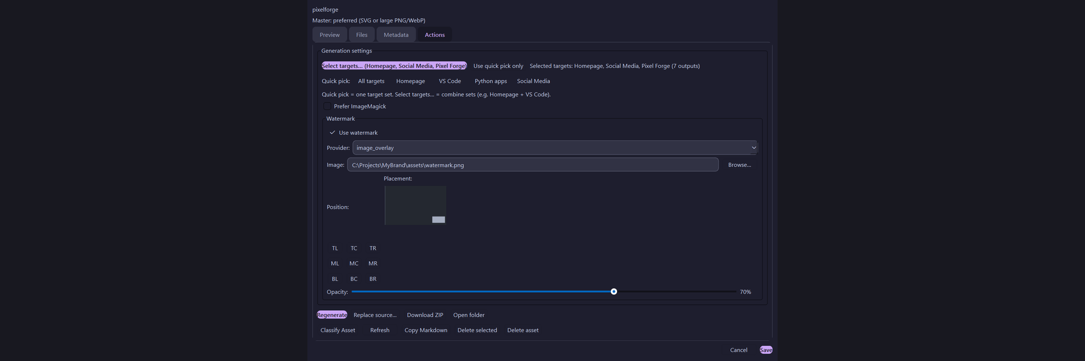The height and width of the screenshot is (361, 1085).
Task: Set position to BL
Action: [x=335, y=279]
